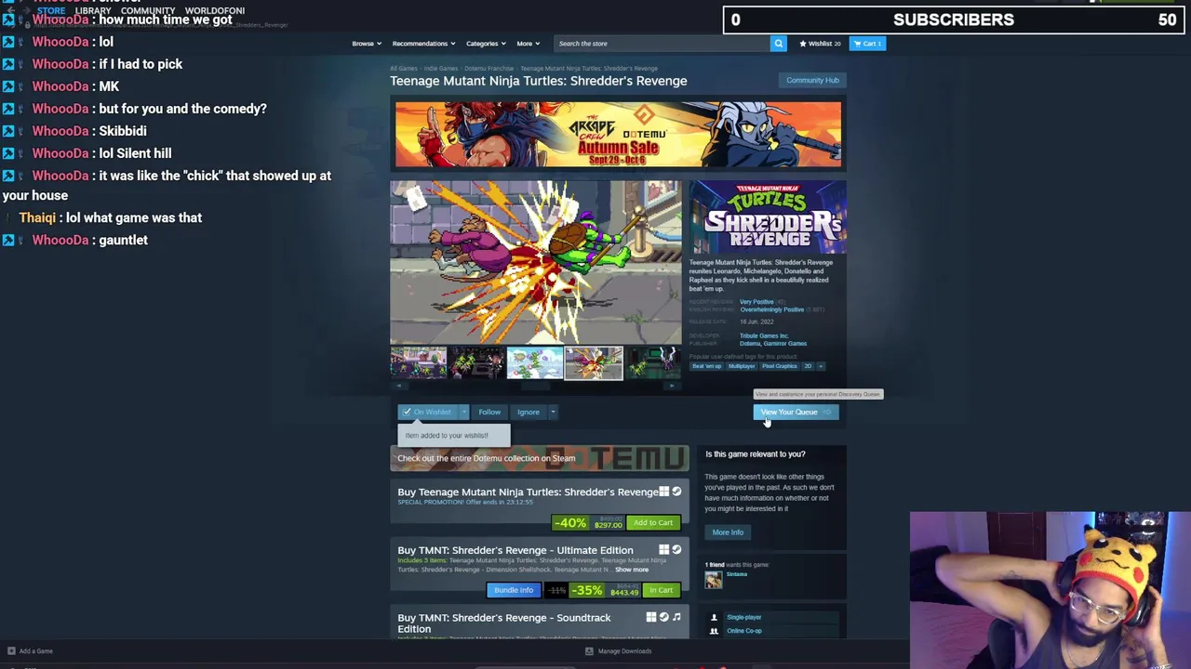Switch to the LIBRARY tab
This screenshot has width=1191, height=669.
point(93,11)
